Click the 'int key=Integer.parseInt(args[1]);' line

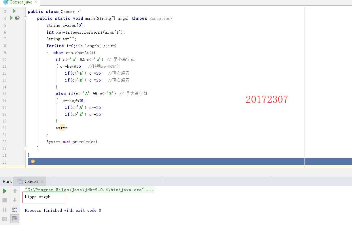pyautogui.click(x=86, y=32)
